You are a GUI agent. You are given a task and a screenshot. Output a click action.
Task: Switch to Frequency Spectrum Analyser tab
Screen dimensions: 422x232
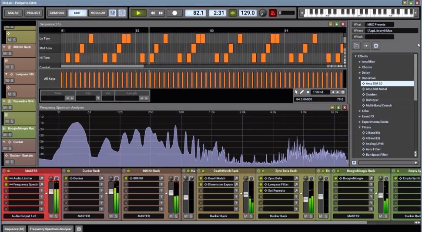pyautogui.click(x=50, y=229)
